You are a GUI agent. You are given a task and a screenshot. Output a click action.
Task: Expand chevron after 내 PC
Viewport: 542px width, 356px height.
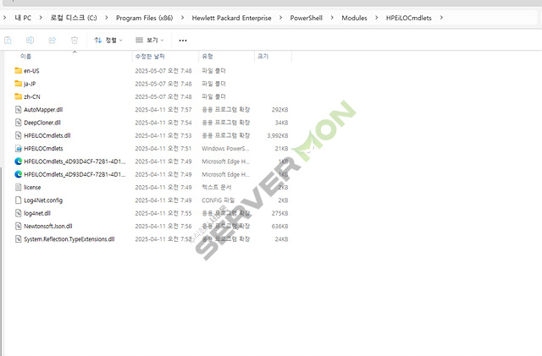pos(41,18)
